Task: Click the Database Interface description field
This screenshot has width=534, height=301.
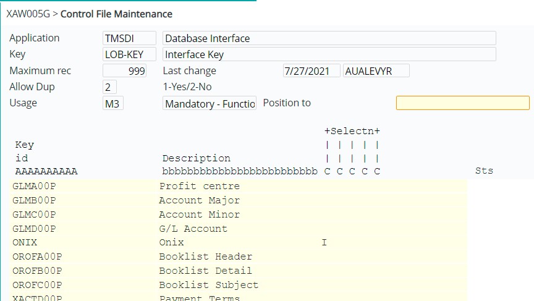Action: [329, 38]
